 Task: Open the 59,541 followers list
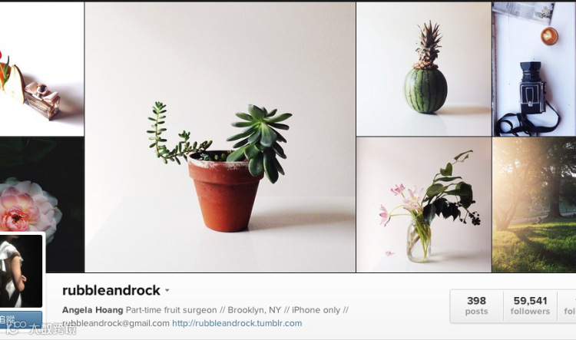pos(530,306)
